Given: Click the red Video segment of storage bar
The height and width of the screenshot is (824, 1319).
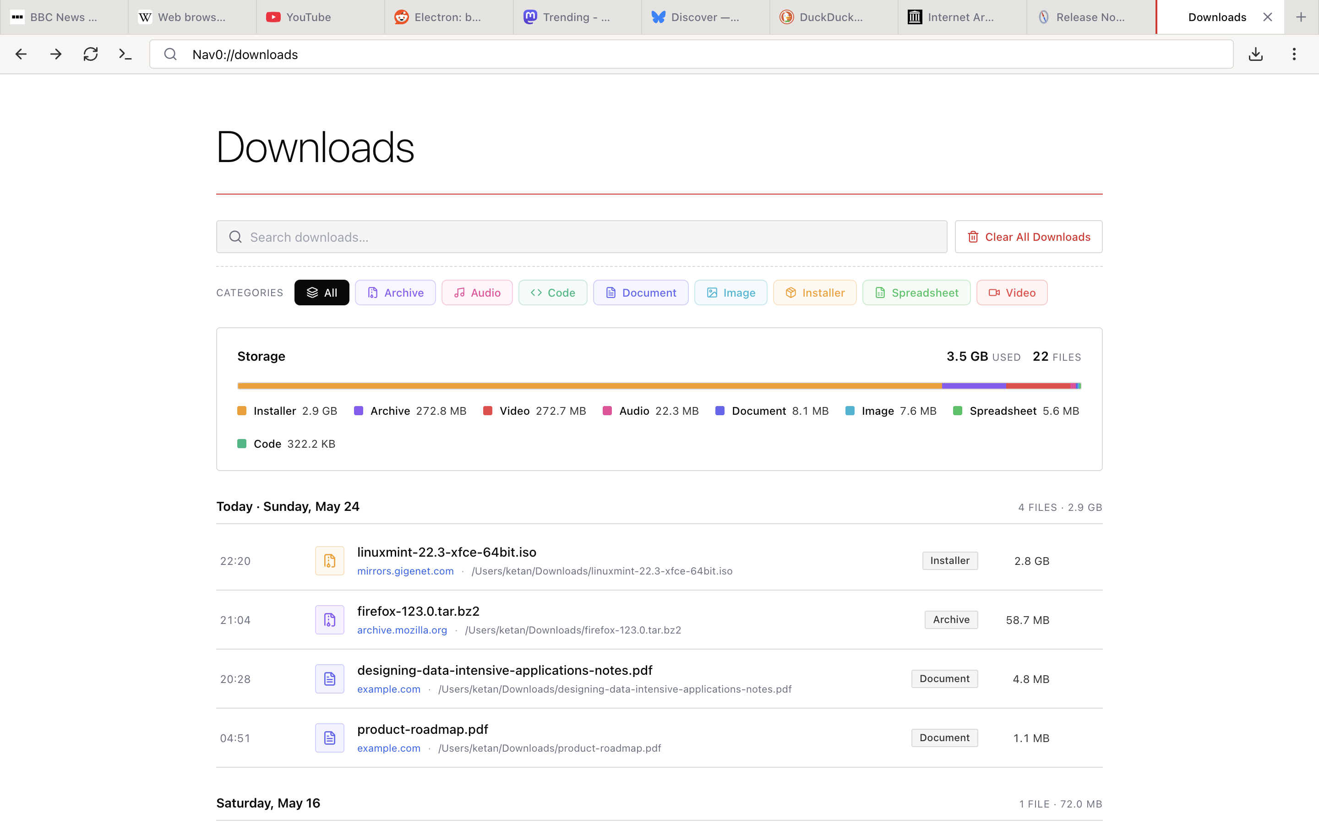Looking at the screenshot, I should 1038,386.
